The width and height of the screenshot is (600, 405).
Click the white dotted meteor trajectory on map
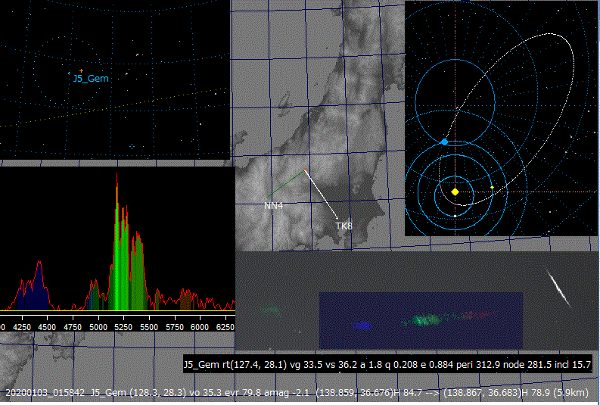322,195
